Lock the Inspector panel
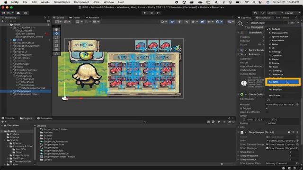The width and height of the screenshot is (303, 170). coord(296,17)
